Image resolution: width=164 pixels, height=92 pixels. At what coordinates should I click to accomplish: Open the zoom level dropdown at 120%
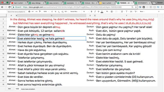[46, 11]
